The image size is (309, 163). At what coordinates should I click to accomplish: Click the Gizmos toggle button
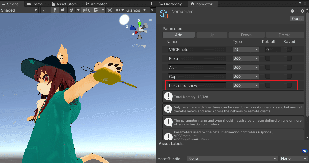134,10
